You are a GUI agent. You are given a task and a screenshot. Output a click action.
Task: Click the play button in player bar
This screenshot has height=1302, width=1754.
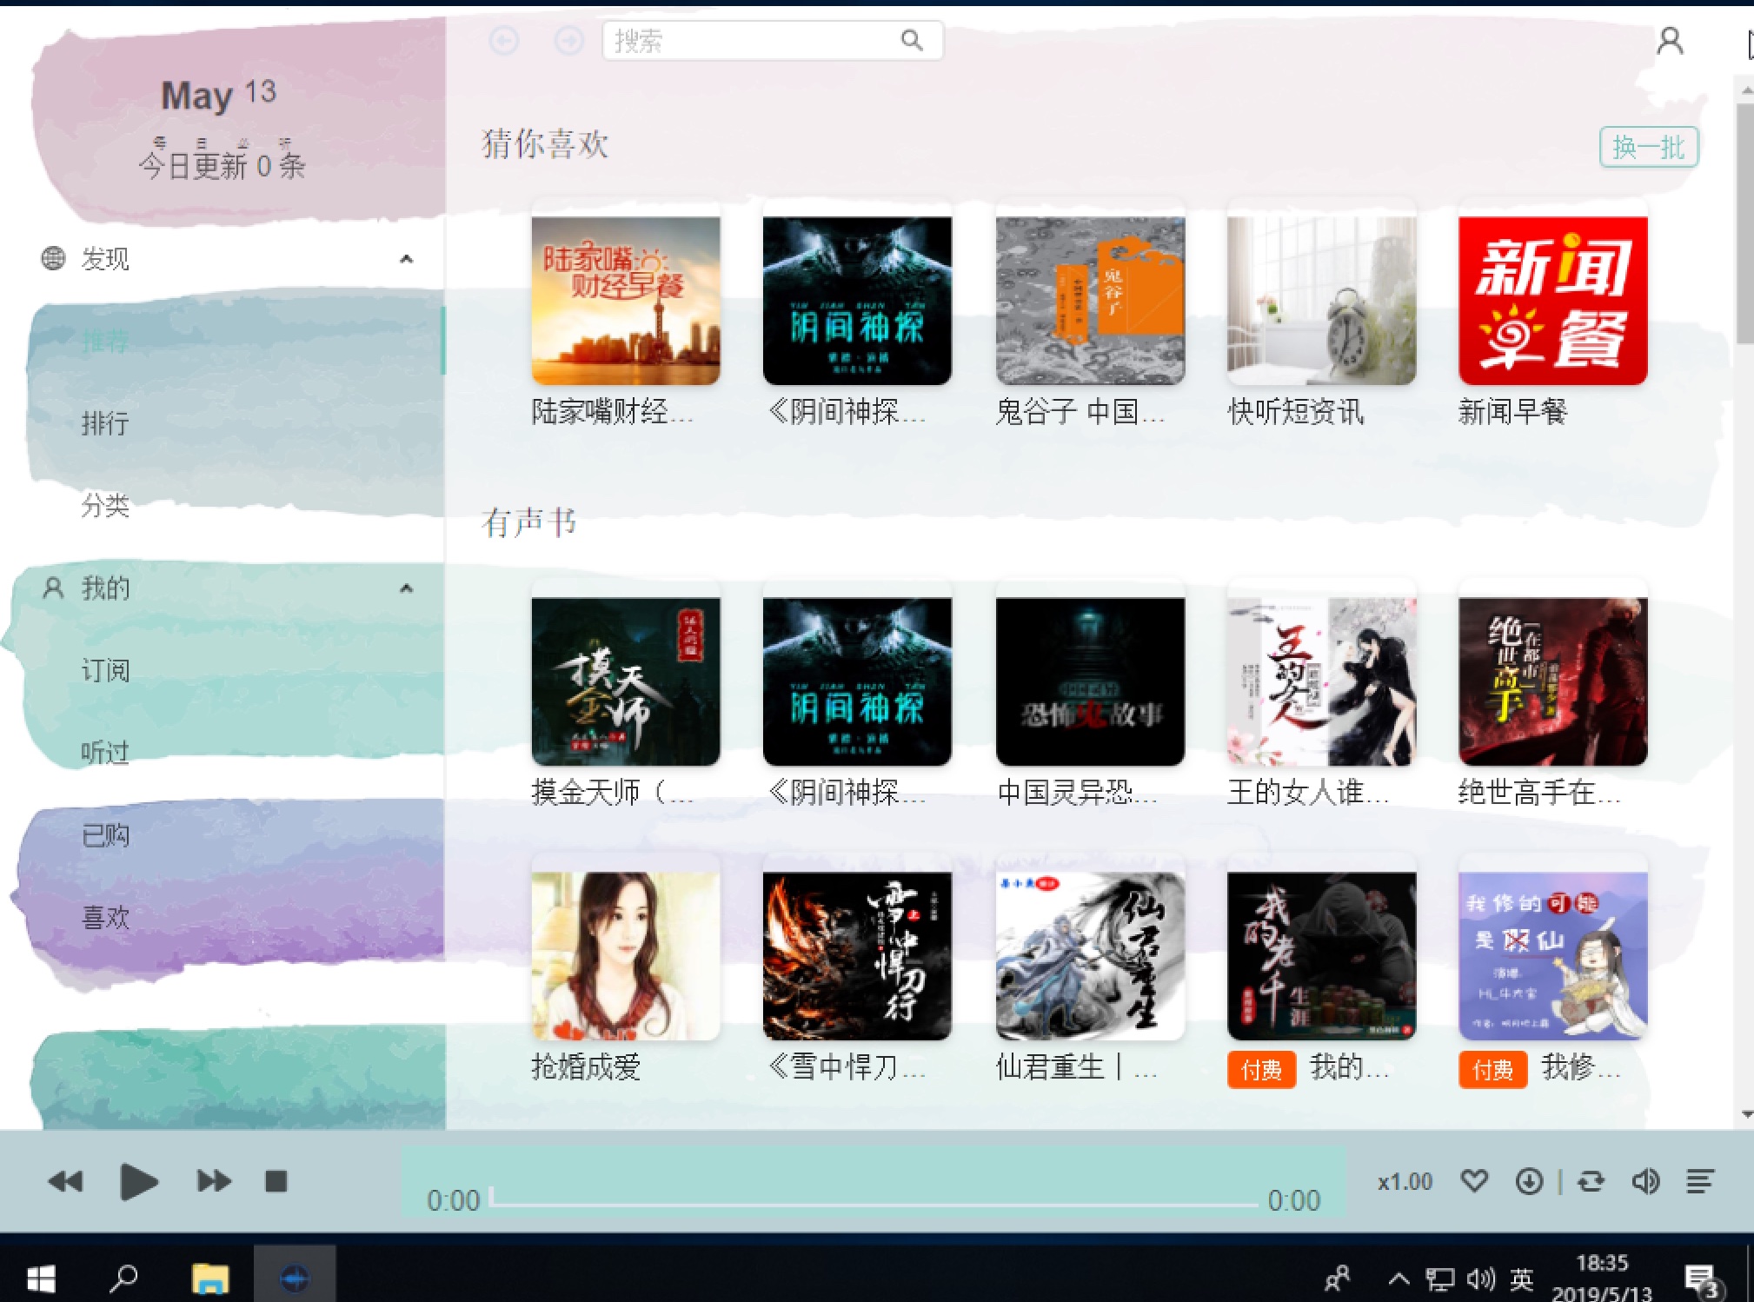139,1181
